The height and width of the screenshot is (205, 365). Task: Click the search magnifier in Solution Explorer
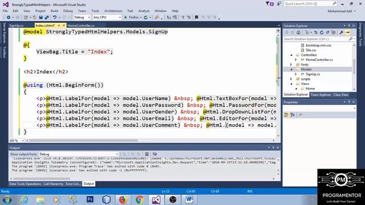click(x=351, y=39)
